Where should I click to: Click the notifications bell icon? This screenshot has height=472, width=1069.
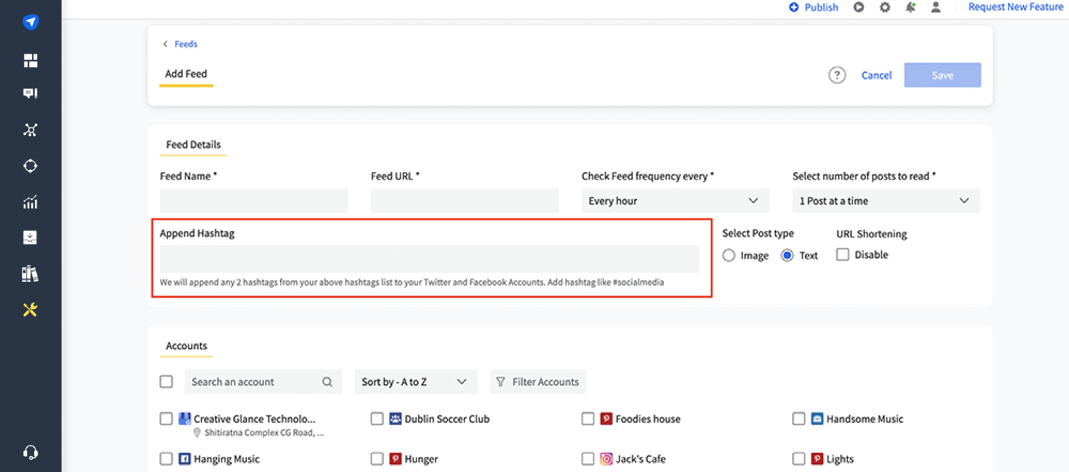coord(910,7)
